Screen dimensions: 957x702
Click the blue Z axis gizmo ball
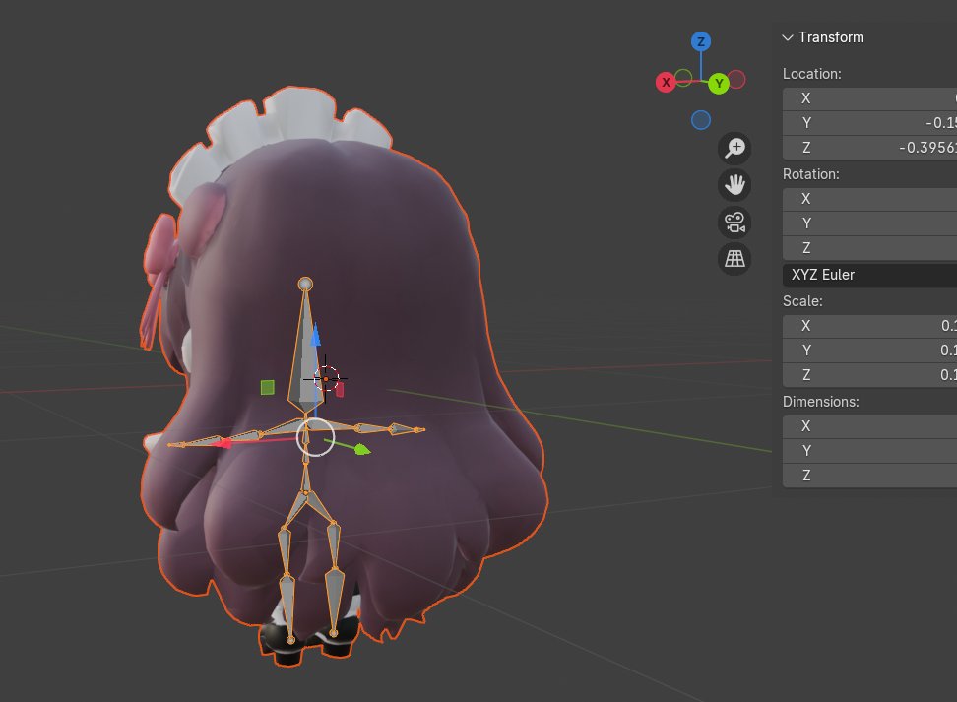pos(701,41)
